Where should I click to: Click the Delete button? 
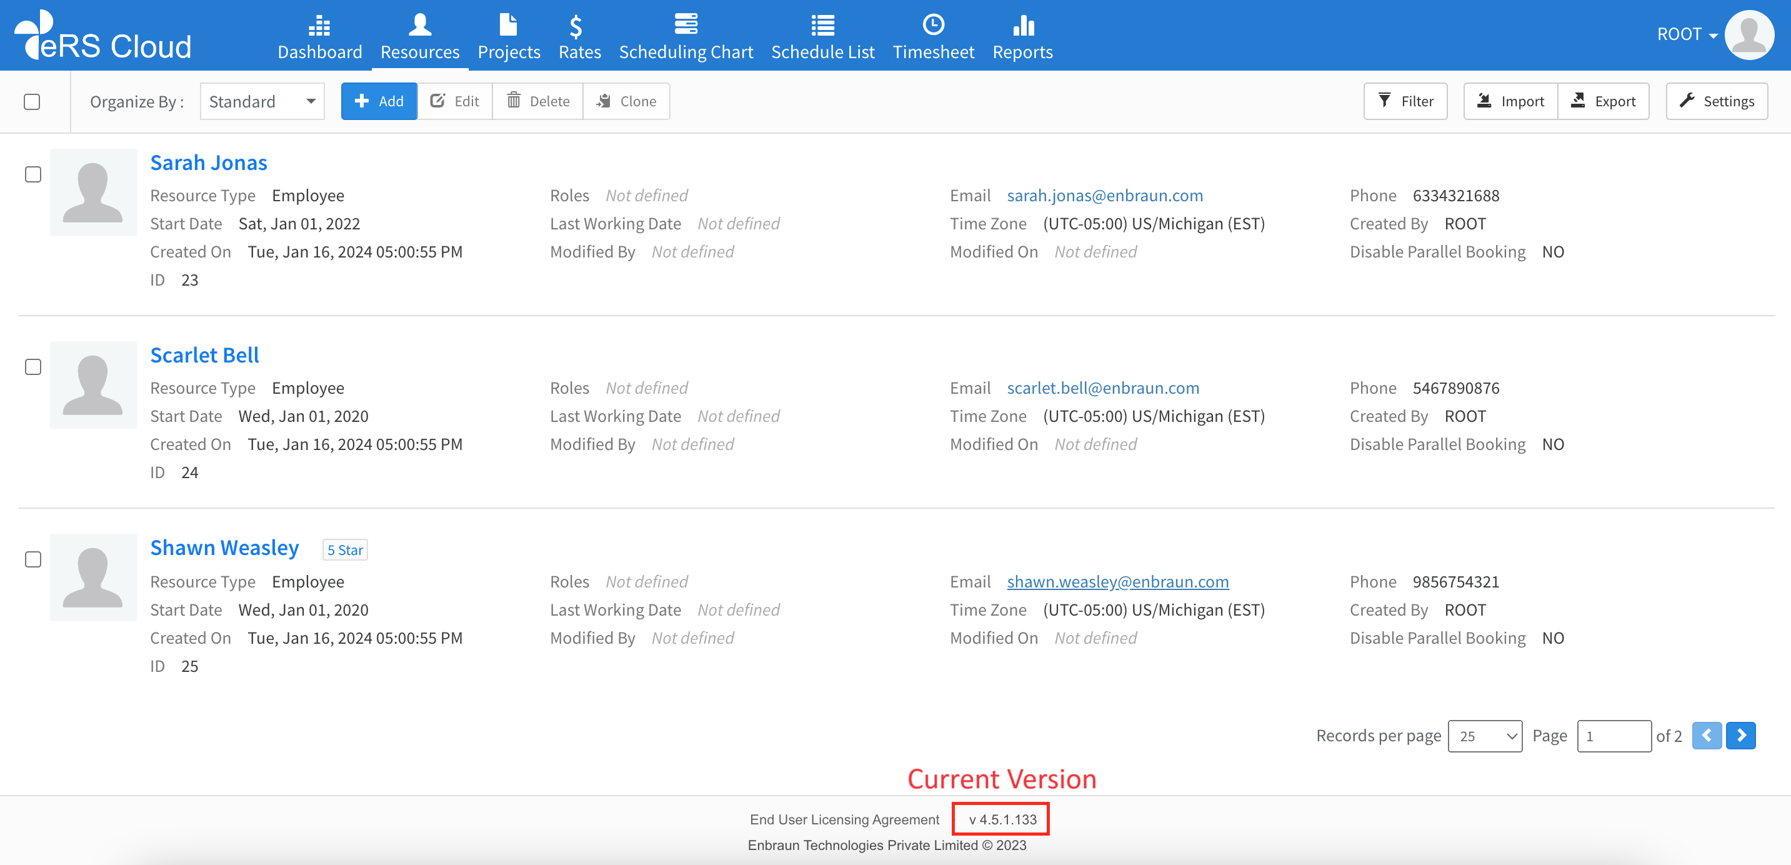coord(538,101)
